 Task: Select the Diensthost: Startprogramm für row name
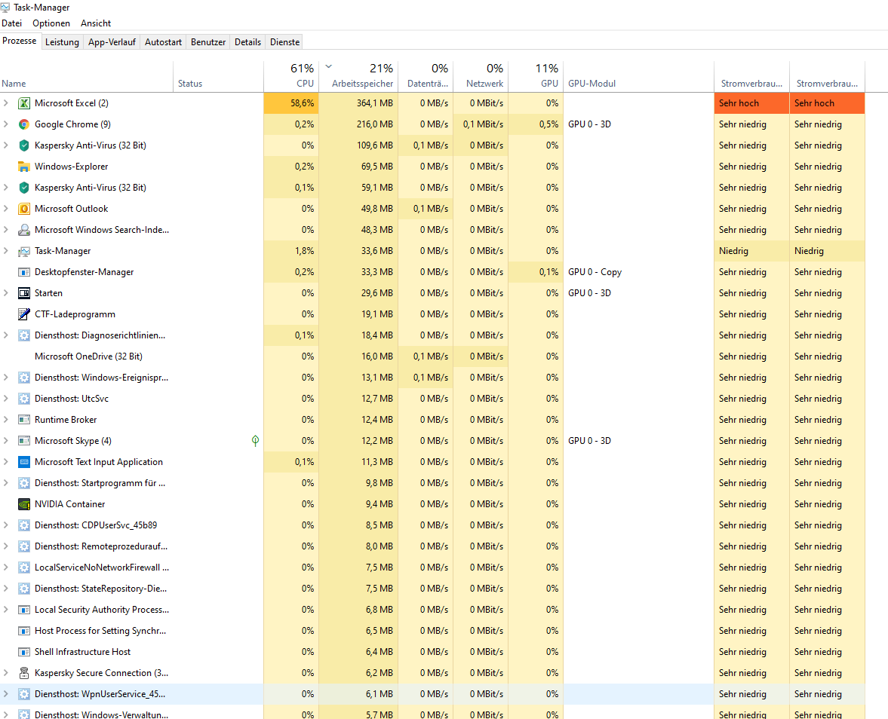click(100, 483)
